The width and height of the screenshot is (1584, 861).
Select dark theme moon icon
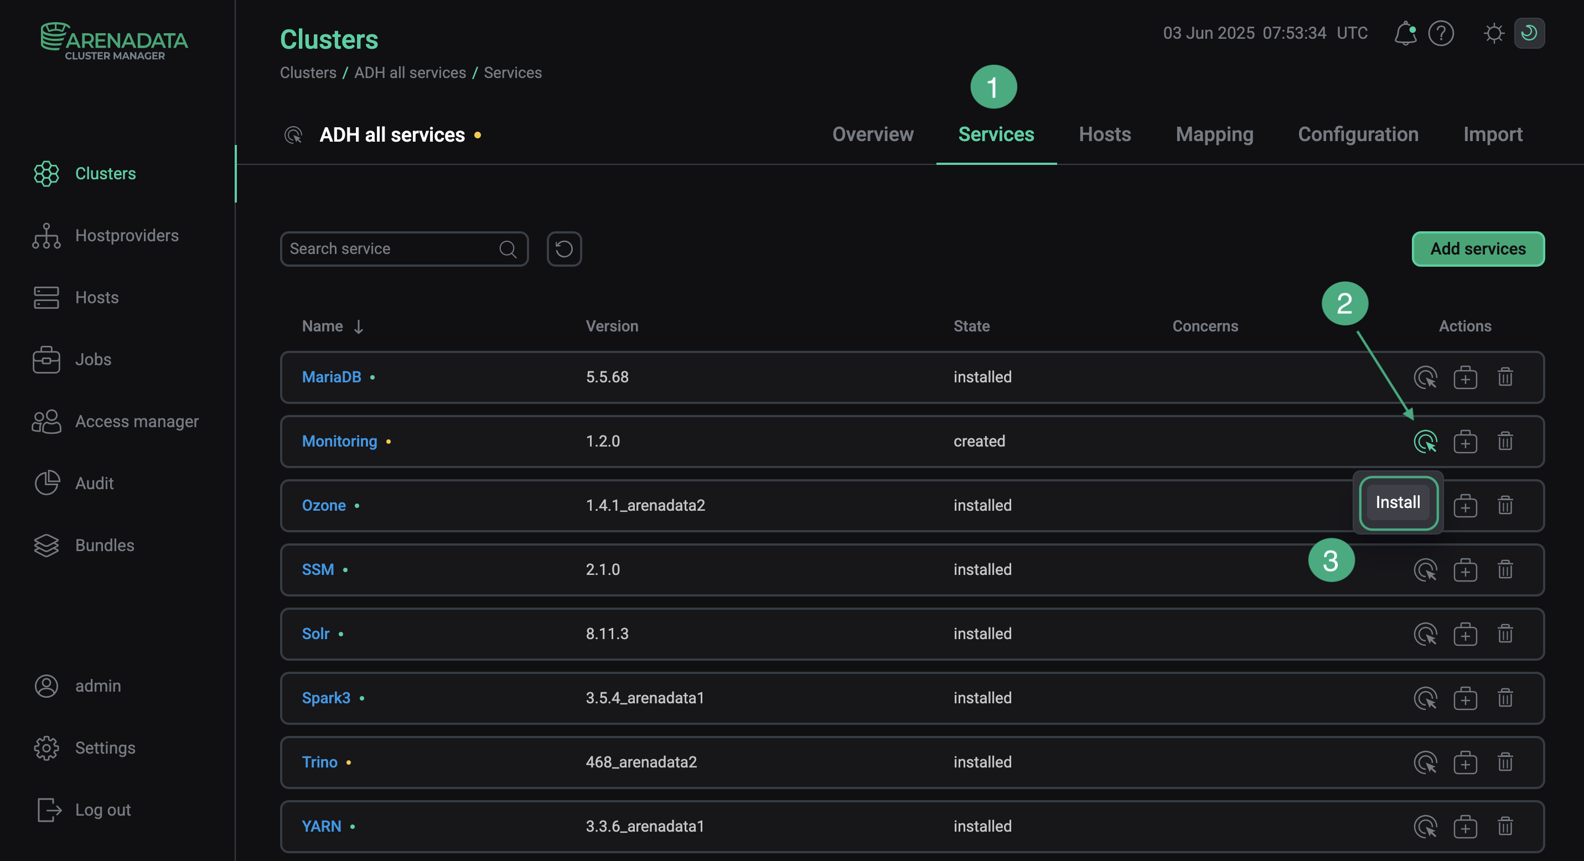coord(1529,33)
